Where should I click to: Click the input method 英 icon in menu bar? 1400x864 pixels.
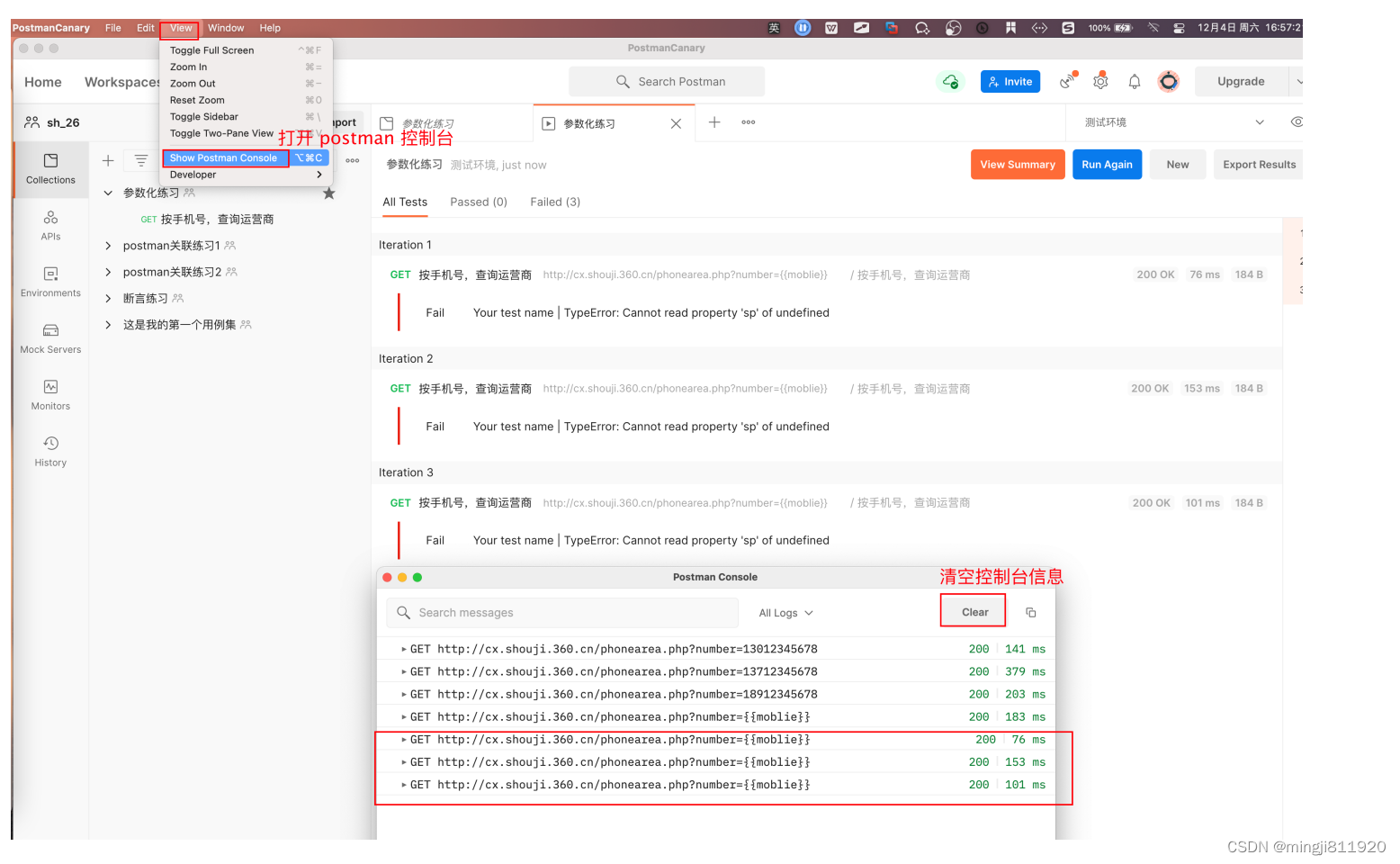774,28
